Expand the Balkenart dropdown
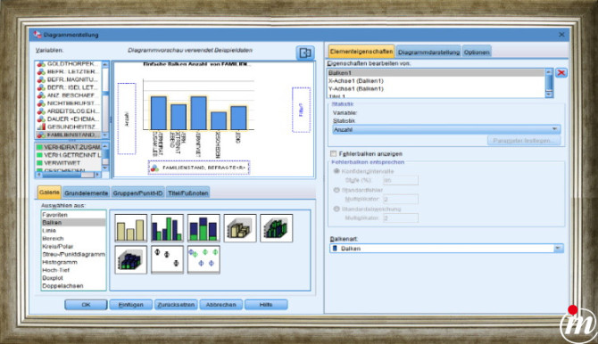598x344 pixels. click(446, 249)
